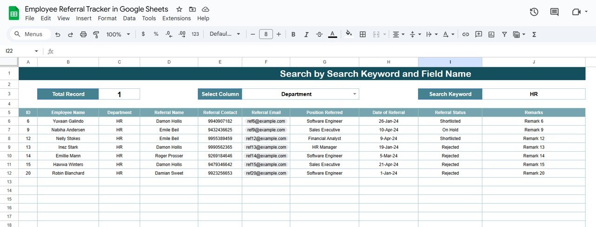This screenshot has width=596, height=227.
Task: Open the fill color picker
Action: (x=348, y=34)
